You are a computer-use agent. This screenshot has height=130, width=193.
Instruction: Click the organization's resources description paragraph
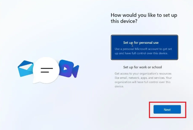[143, 80]
